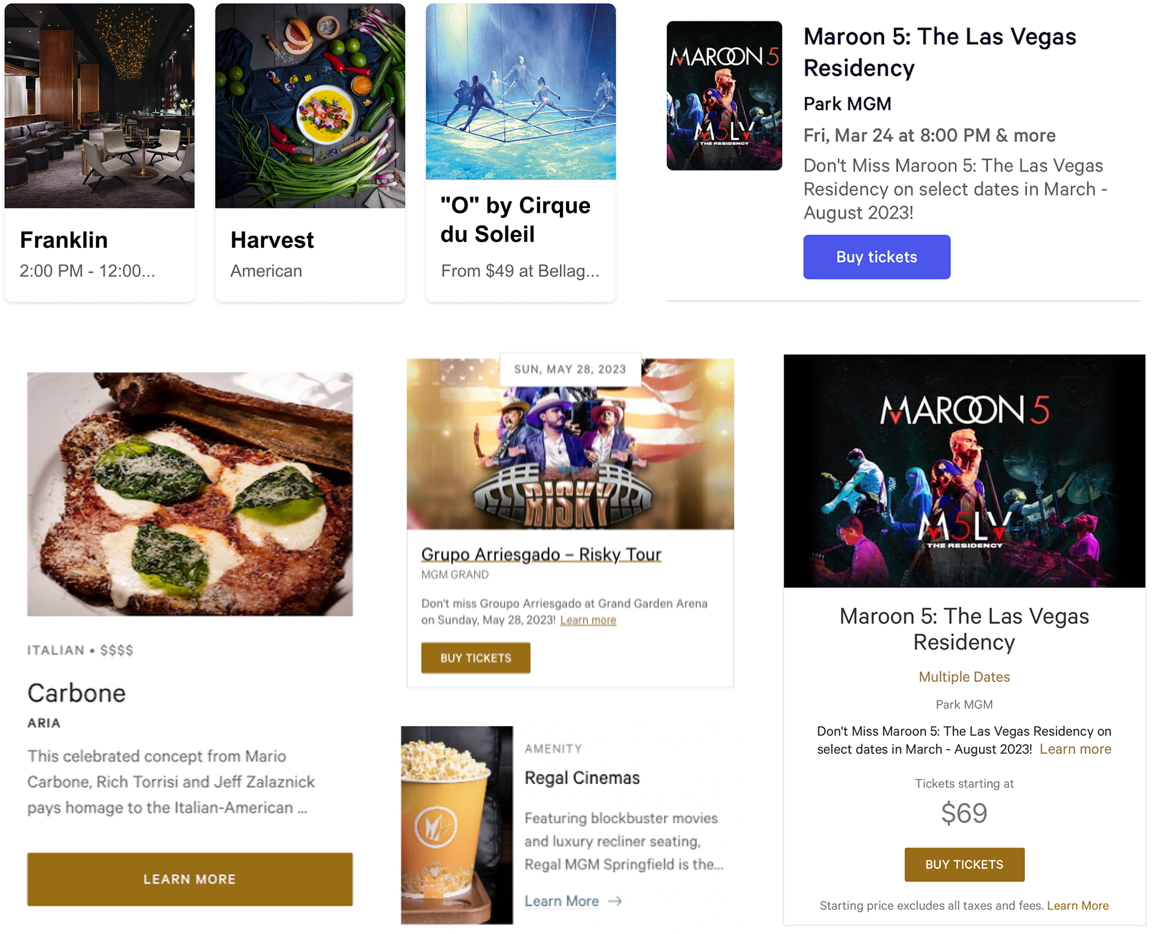This screenshot has height=934, width=1161.
Task: Select the Franklin lounge card image
Action: 100,106
